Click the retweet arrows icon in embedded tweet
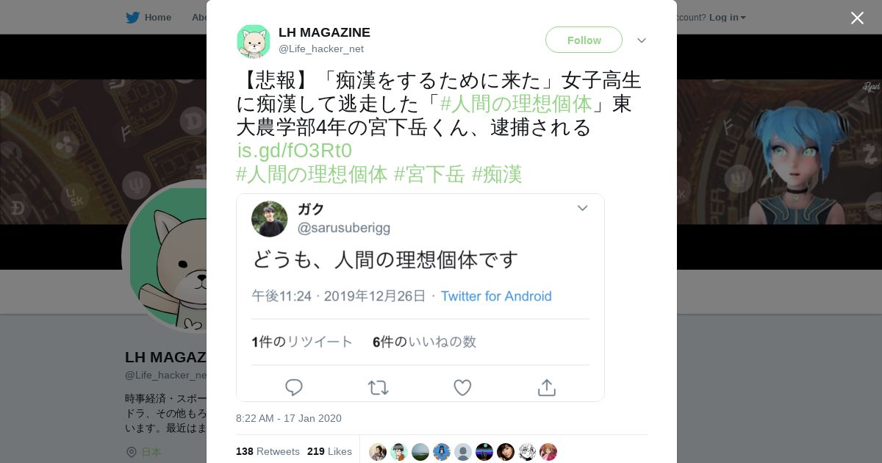This screenshot has width=882, height=463. (x=378, y=387)
